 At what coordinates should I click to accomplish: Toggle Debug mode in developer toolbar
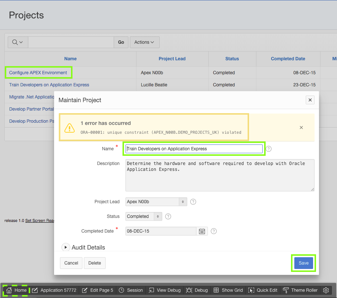197,290
